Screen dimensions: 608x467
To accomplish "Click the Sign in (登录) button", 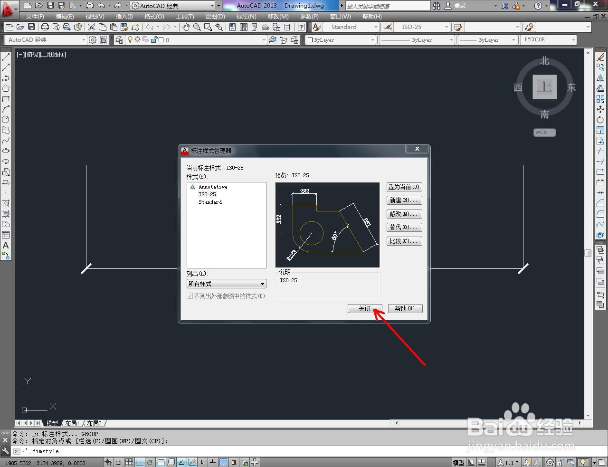I will click(456, 6).
